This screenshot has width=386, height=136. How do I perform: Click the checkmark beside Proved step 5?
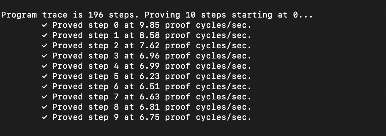(x=44, y=76)
